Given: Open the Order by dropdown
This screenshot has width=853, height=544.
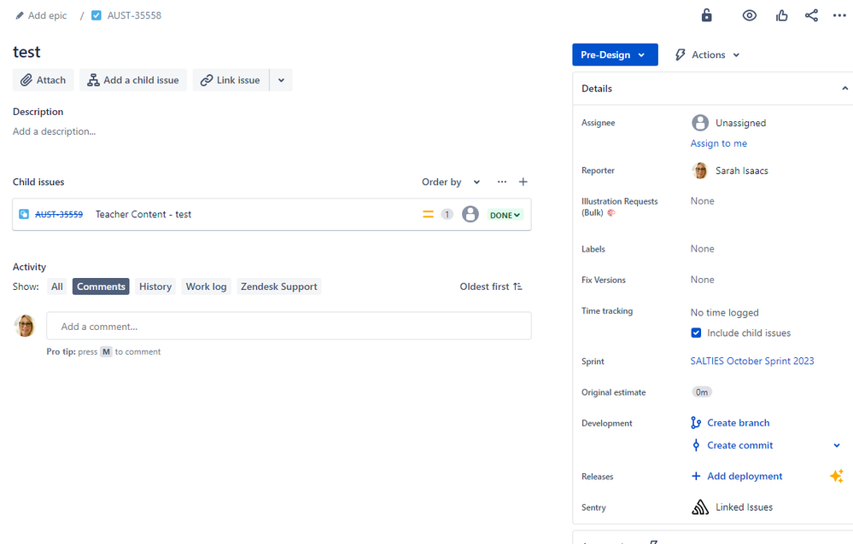Looking at the screenshot, I should coord(451,182).
